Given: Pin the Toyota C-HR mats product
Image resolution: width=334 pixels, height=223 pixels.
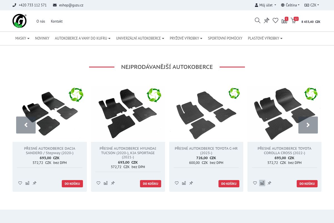Looking at the screenshot, I should (191, 183).
